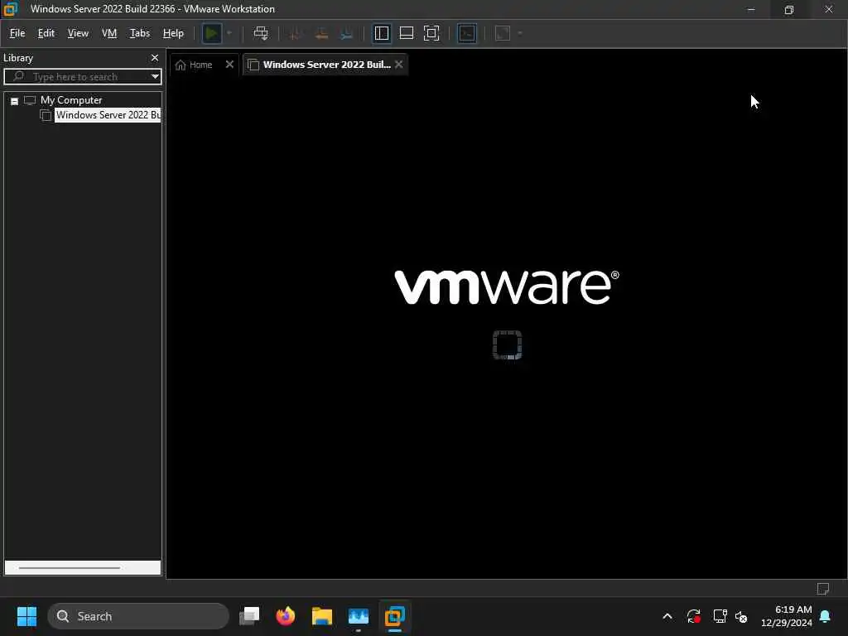
Task: Click the muted volume tray icon
Action: [x=741, y=616]
